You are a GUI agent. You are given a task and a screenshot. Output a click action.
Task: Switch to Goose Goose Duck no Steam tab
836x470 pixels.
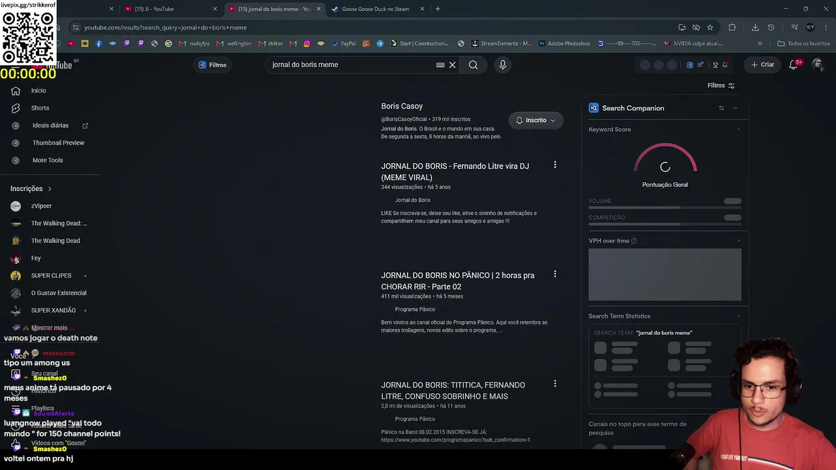pos(378,9)
